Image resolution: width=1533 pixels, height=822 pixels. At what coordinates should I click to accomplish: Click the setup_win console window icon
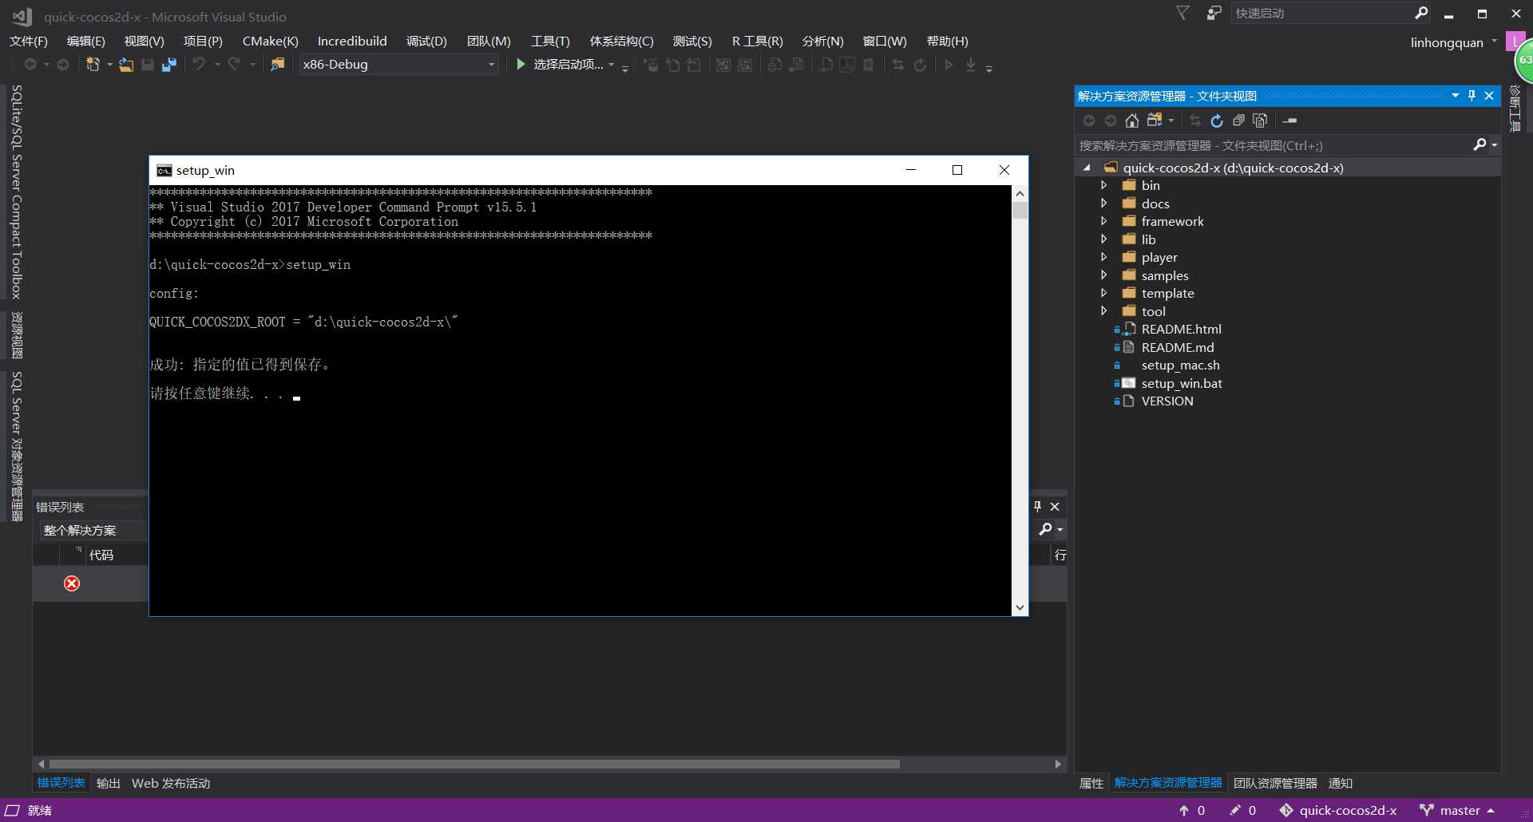[x=164, y=170]
